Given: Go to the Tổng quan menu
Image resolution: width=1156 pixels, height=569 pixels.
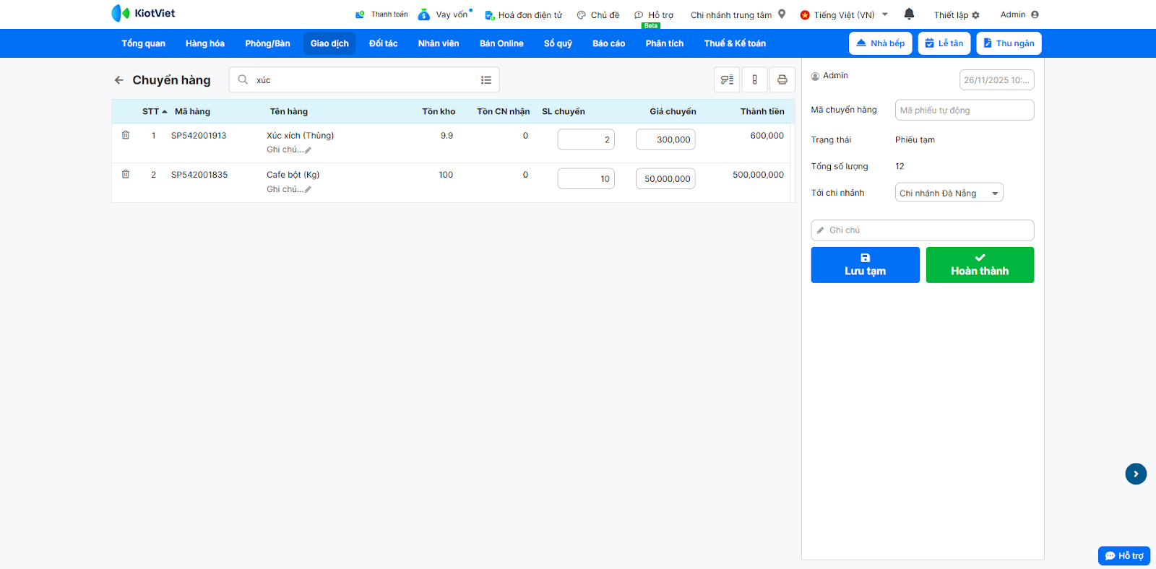Looking at the screenshot, I should 143,43.
